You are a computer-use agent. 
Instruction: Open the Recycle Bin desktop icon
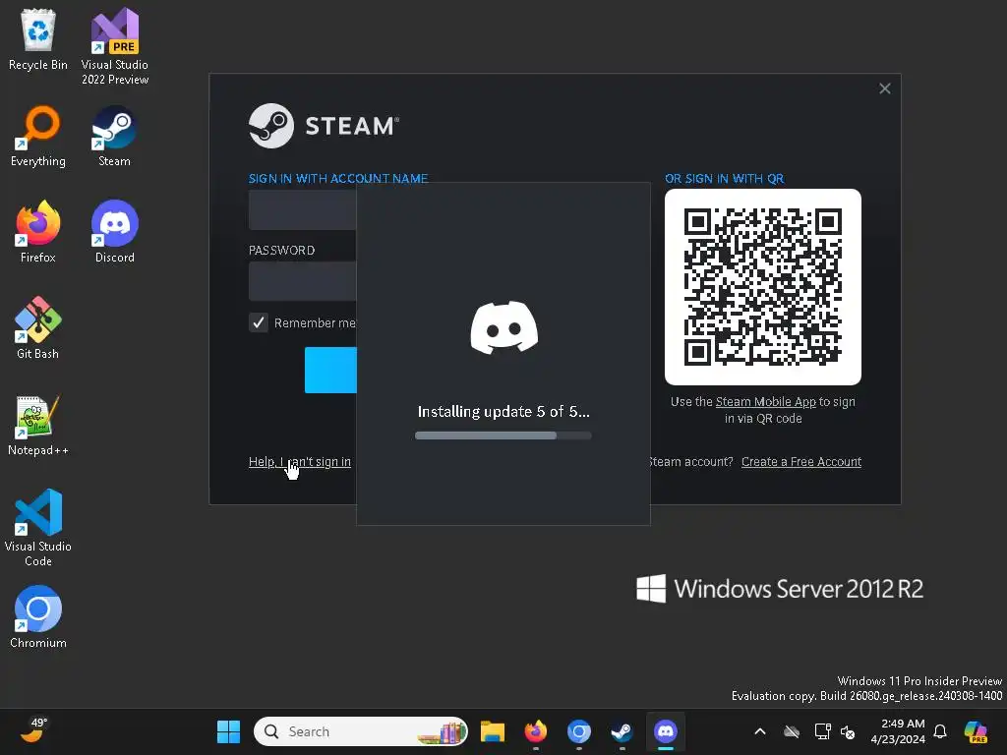[x=38, y=39]
